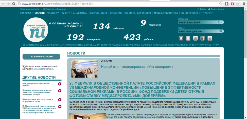The width and height of the screenshot is (247, 119).
Task: Click the selfie article thumbnail photo
Action: (x=84, y=69)
